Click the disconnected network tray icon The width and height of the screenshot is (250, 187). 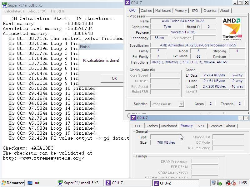228,183
